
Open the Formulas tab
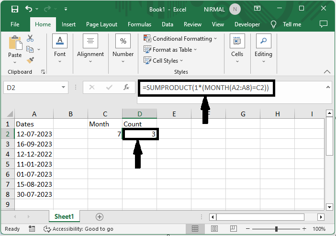[139, 24]
